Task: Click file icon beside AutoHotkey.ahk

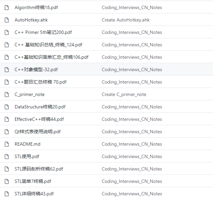Action: pyautogui.click(x=7, y=20)
